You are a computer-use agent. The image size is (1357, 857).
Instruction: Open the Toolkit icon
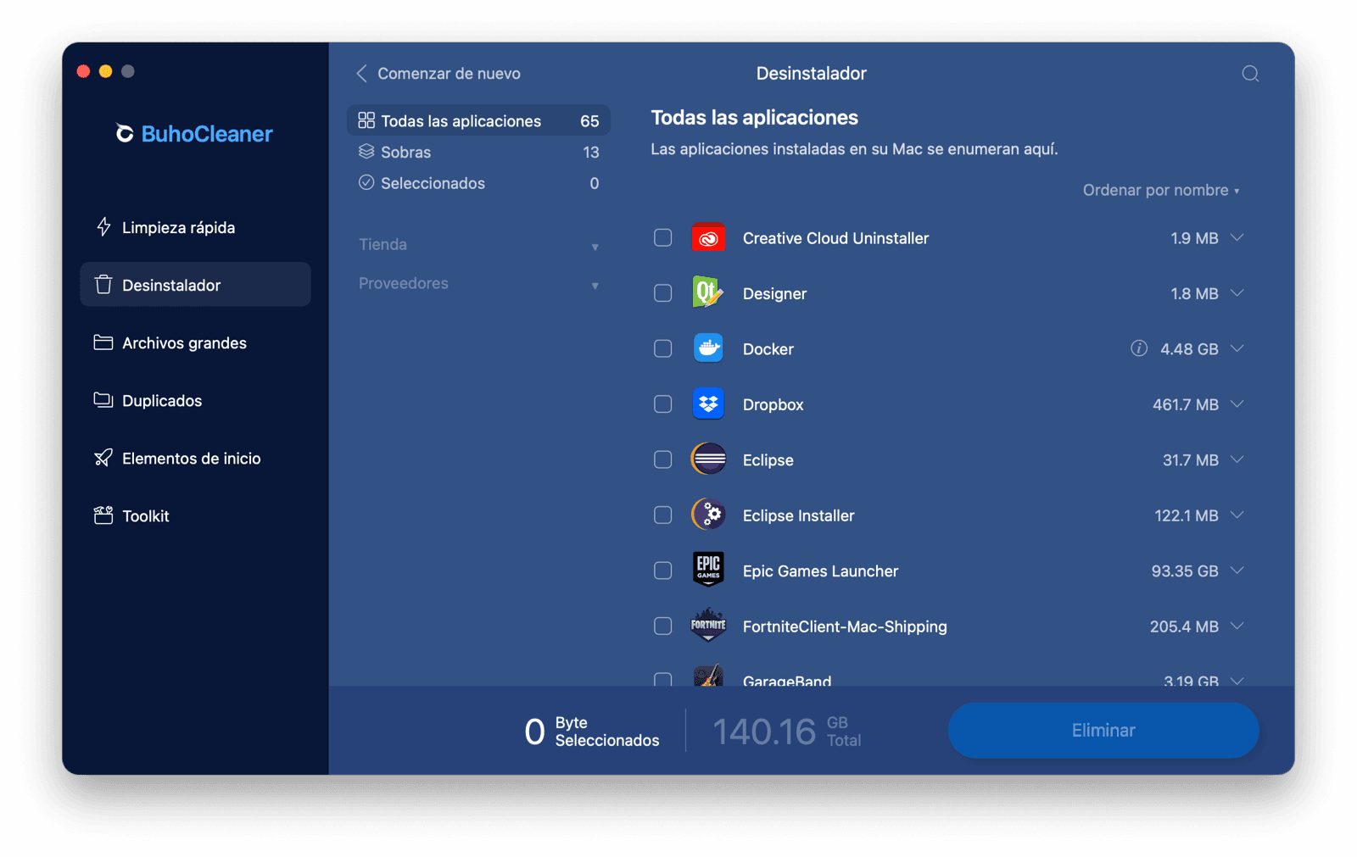point(103,515)
